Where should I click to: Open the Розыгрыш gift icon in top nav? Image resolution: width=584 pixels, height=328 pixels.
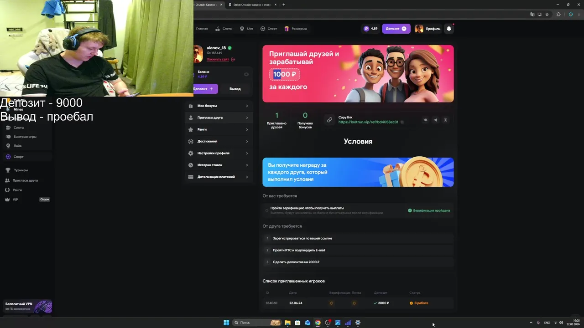click(287, 29)
